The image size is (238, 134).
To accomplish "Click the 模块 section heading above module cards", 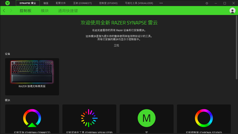I will tap(7, 100).
